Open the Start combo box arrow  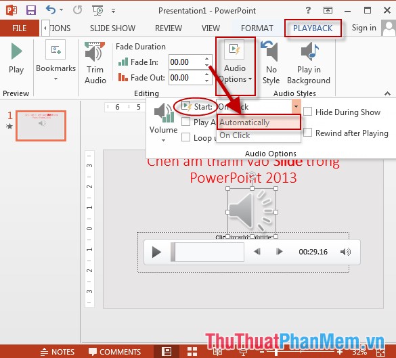click(296, 106)
